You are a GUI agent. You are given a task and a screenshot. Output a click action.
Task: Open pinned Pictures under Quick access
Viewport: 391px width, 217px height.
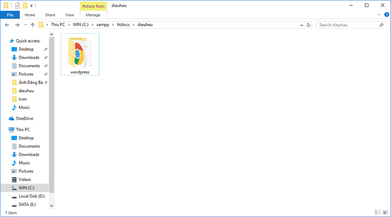tap(26, 74)
